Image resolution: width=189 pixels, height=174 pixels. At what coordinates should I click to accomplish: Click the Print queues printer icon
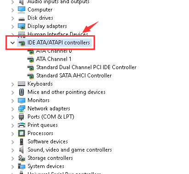click(22, 125)
